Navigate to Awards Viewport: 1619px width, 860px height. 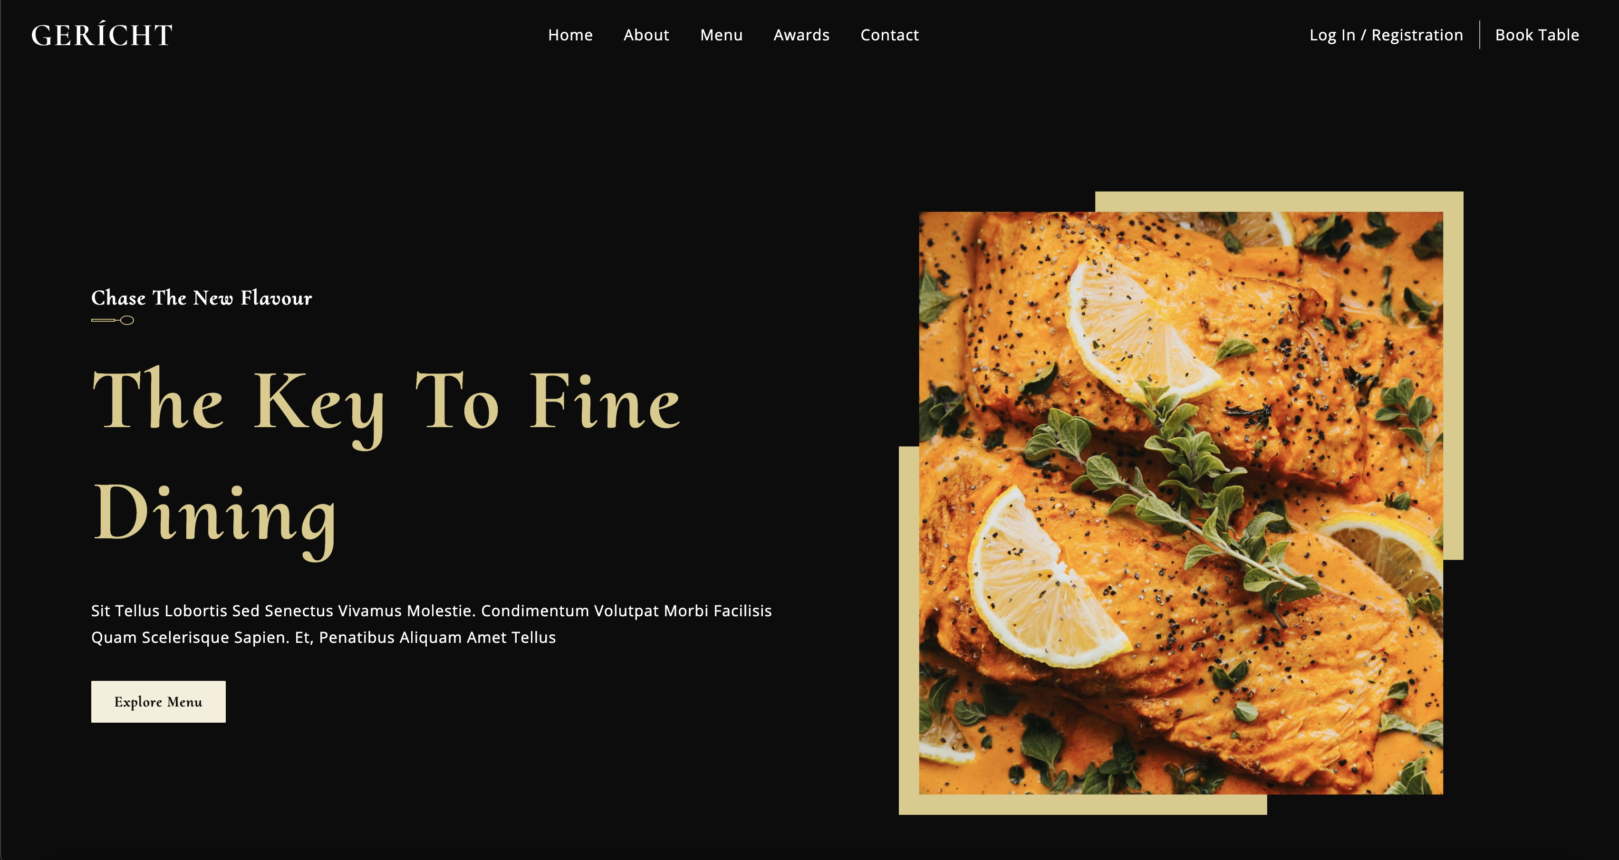801,35
